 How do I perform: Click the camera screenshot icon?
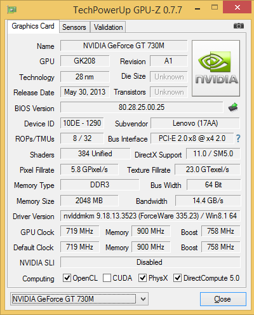click(239, 26)
